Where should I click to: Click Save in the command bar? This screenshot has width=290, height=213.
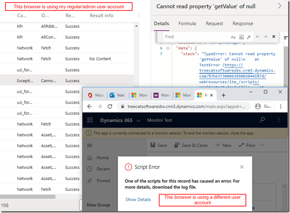coord(159,145)
